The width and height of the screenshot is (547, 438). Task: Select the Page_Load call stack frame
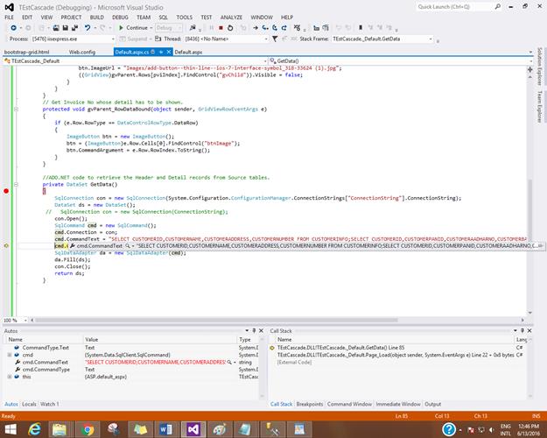coord(368,355)
